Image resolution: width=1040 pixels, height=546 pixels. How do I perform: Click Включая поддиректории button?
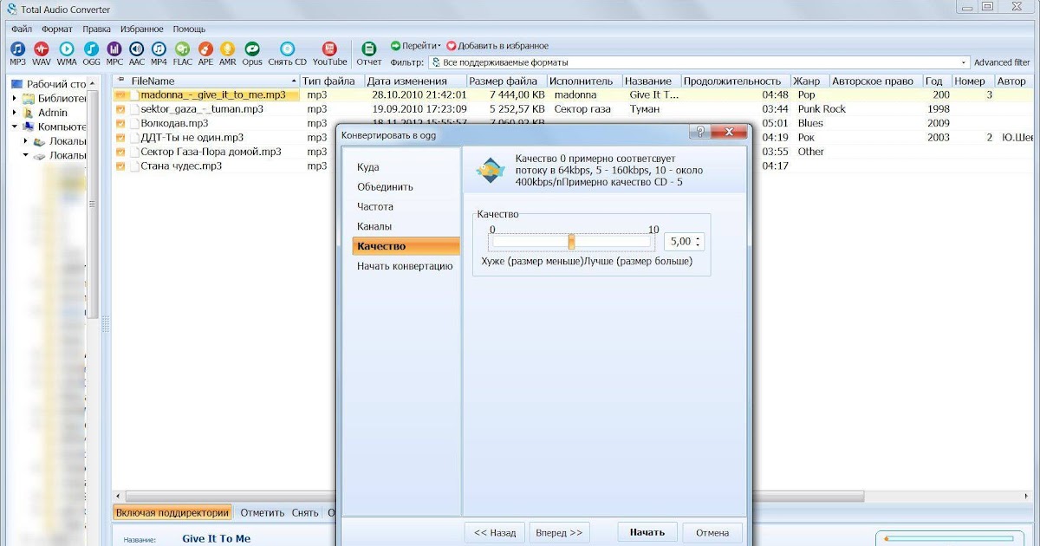pyautogui.click(x=172, y=513)
